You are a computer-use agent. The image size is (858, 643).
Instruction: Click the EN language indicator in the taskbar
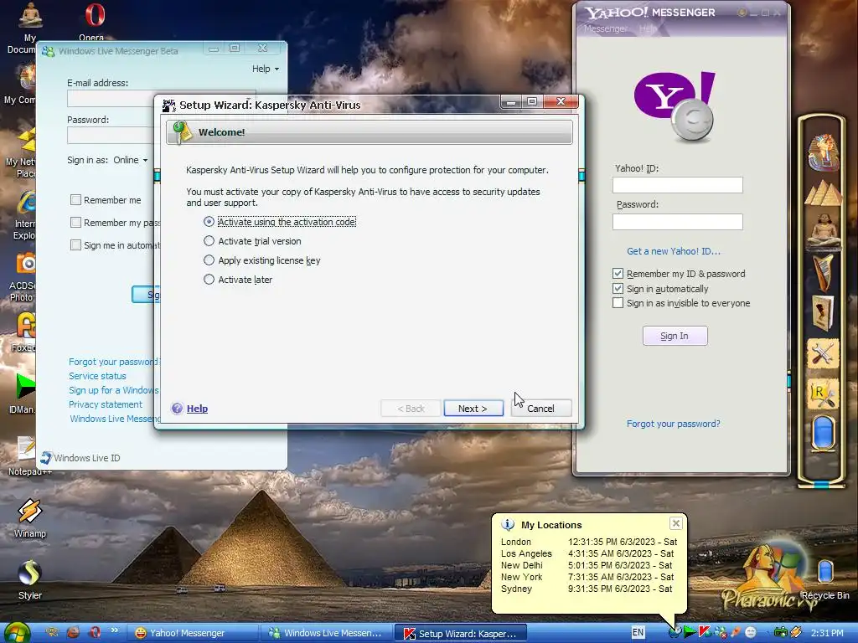[638, 633]
